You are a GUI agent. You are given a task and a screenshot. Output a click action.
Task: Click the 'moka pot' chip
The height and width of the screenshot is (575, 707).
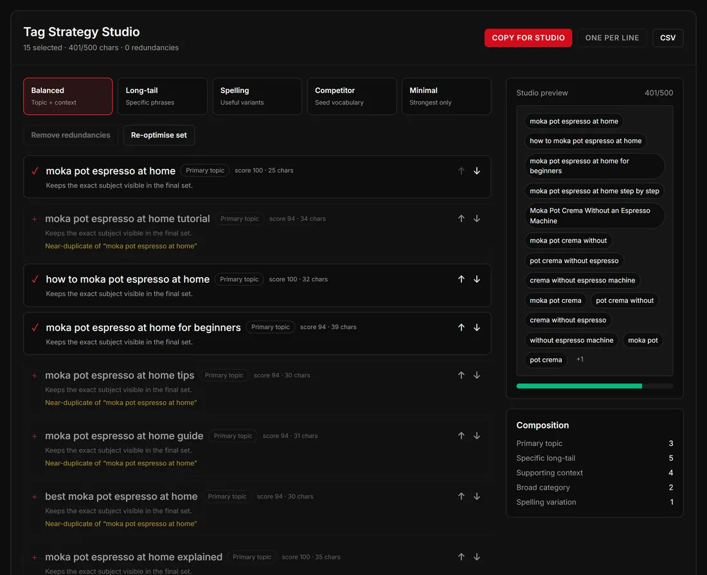click(x=643, y=340)
